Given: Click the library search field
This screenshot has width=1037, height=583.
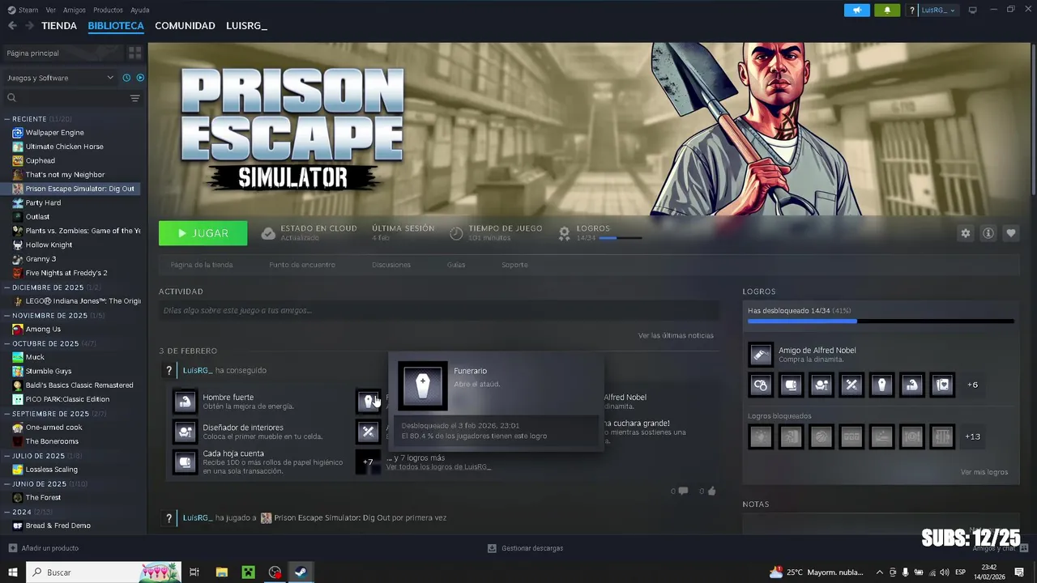Looking at the screenshot, I should tap(65, 98).
